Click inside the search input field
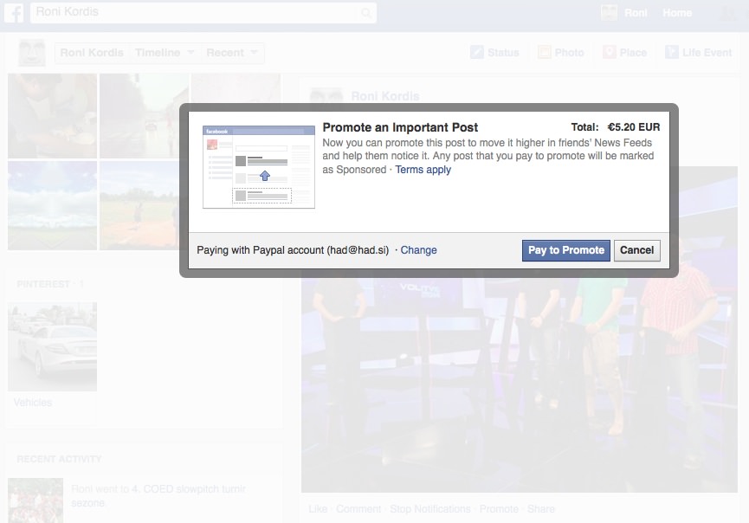 173,13
